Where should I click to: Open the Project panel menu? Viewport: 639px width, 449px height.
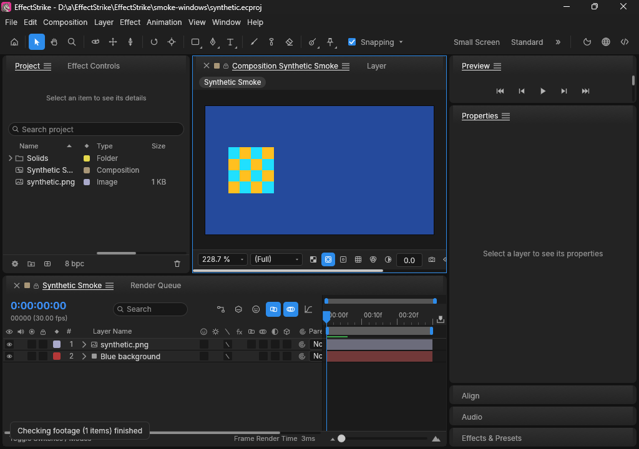(47, 66)
